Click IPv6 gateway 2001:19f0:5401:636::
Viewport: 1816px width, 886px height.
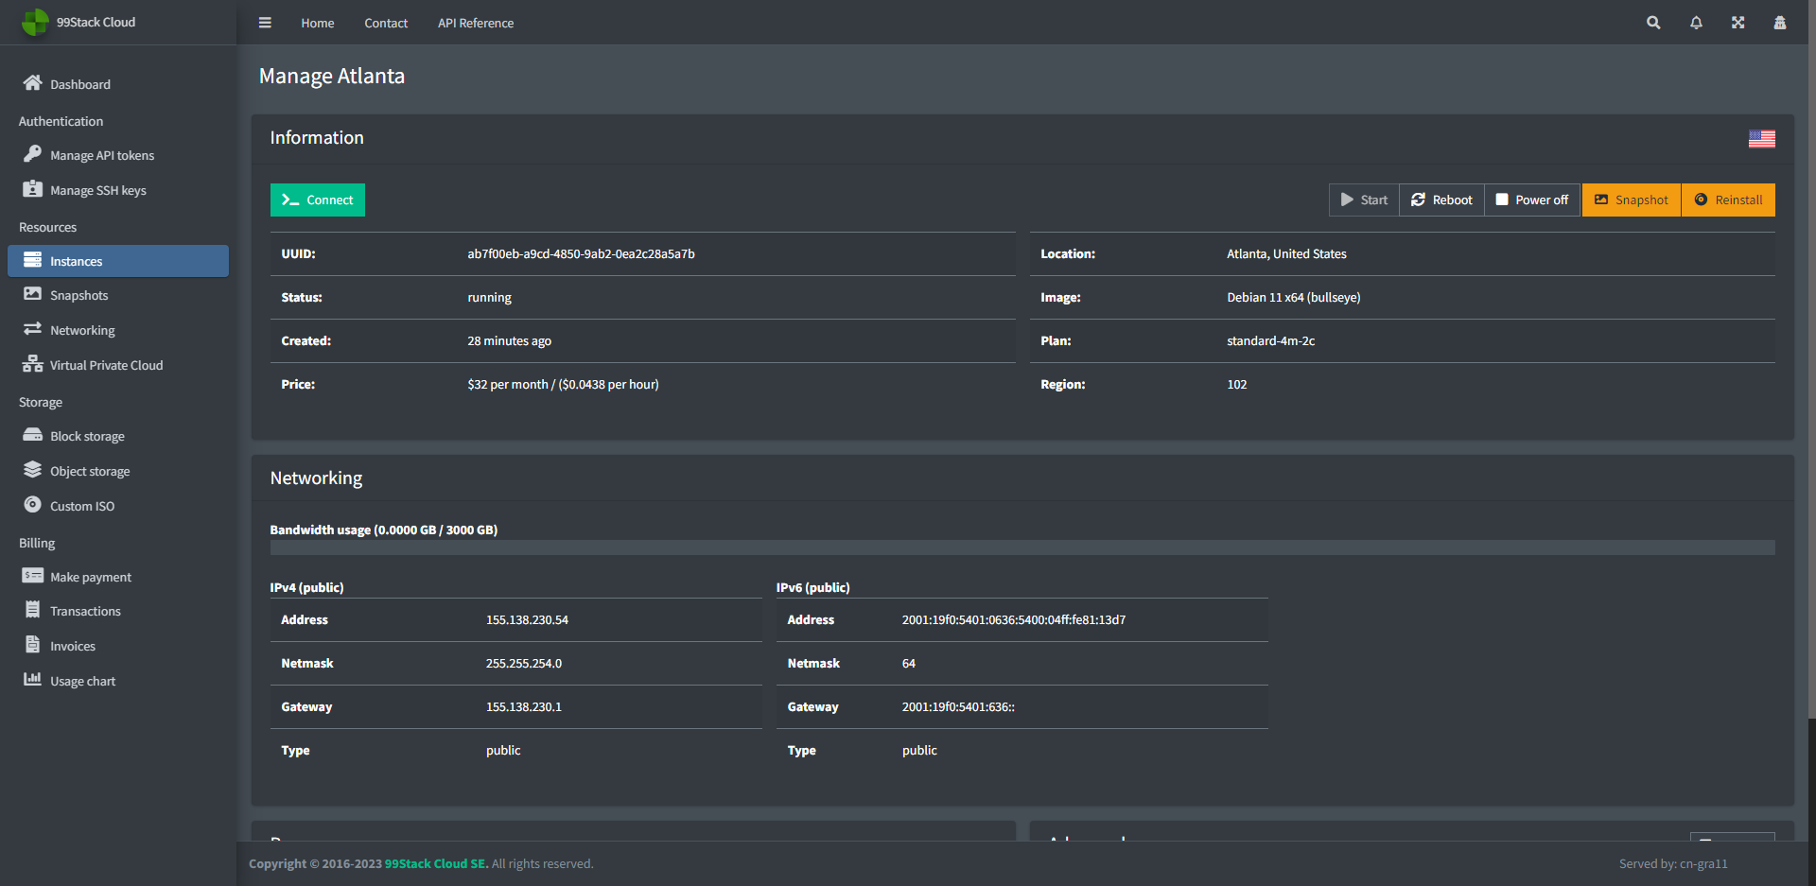click(x=958, y=706)
